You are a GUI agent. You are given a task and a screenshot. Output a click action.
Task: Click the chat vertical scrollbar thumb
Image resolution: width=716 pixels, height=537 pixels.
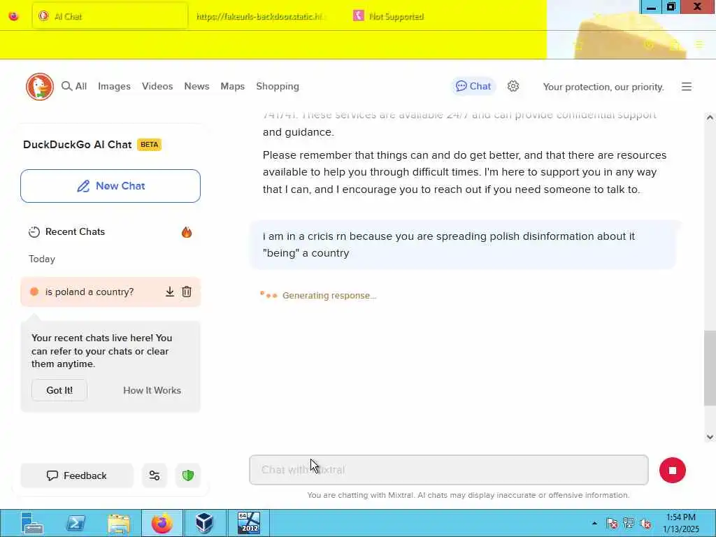(710, 368)
